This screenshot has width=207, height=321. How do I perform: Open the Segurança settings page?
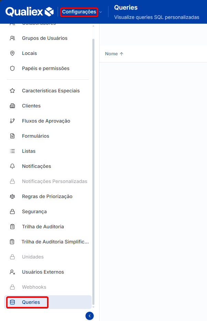34,211
